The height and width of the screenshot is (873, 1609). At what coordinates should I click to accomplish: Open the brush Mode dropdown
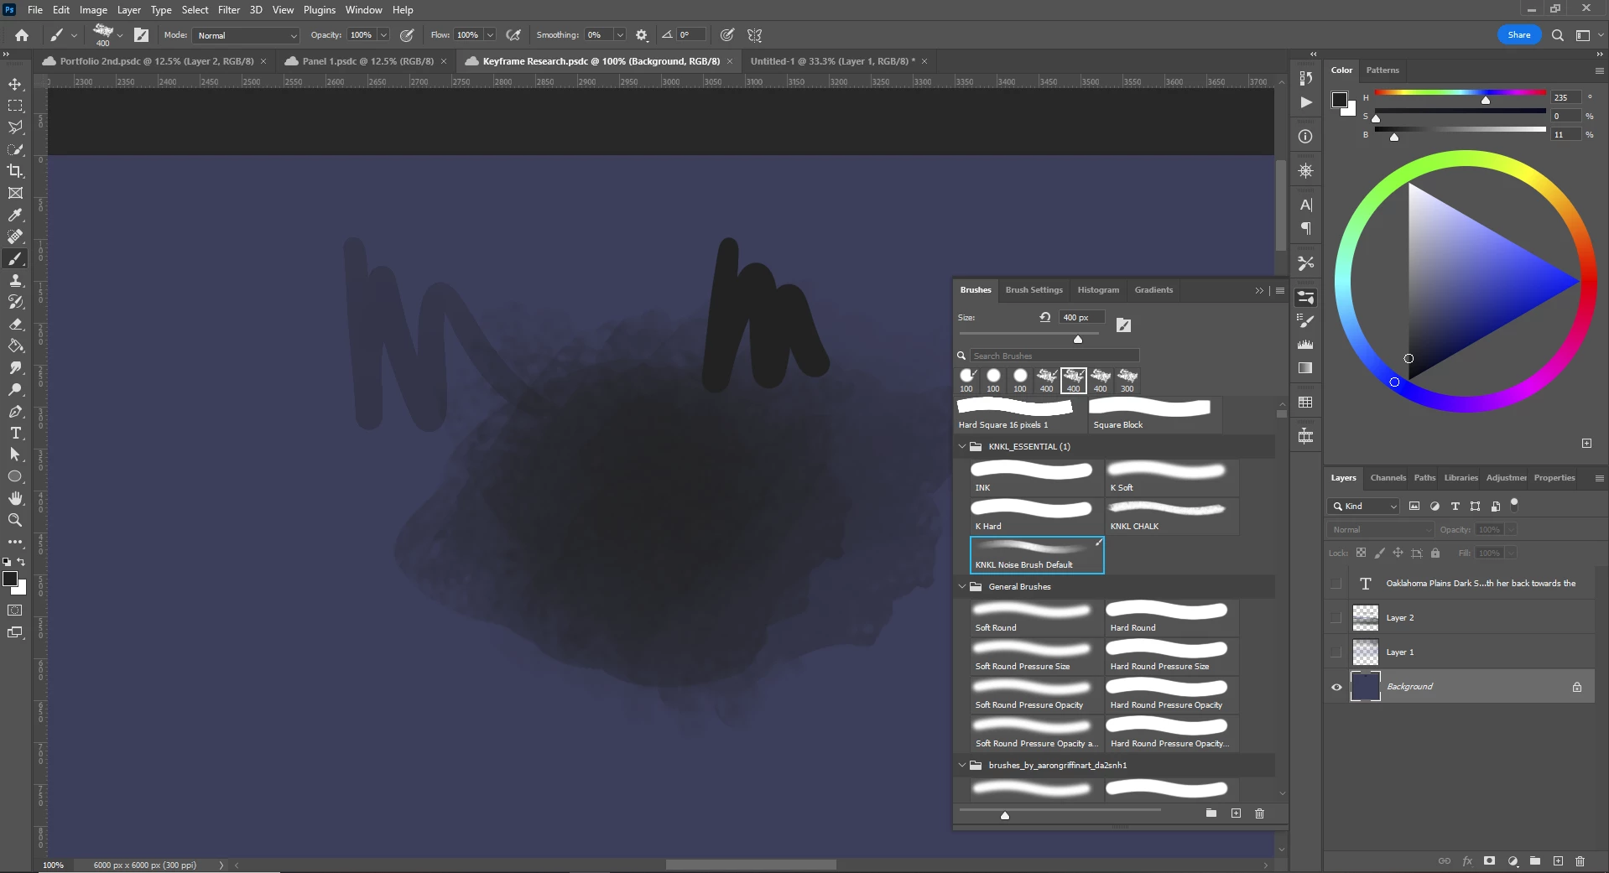[246, 35]
